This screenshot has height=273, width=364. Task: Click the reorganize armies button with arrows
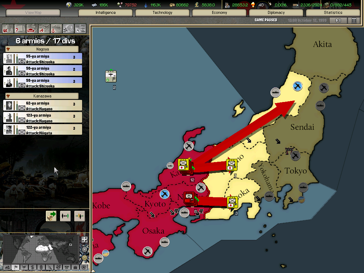pos(65,216)
